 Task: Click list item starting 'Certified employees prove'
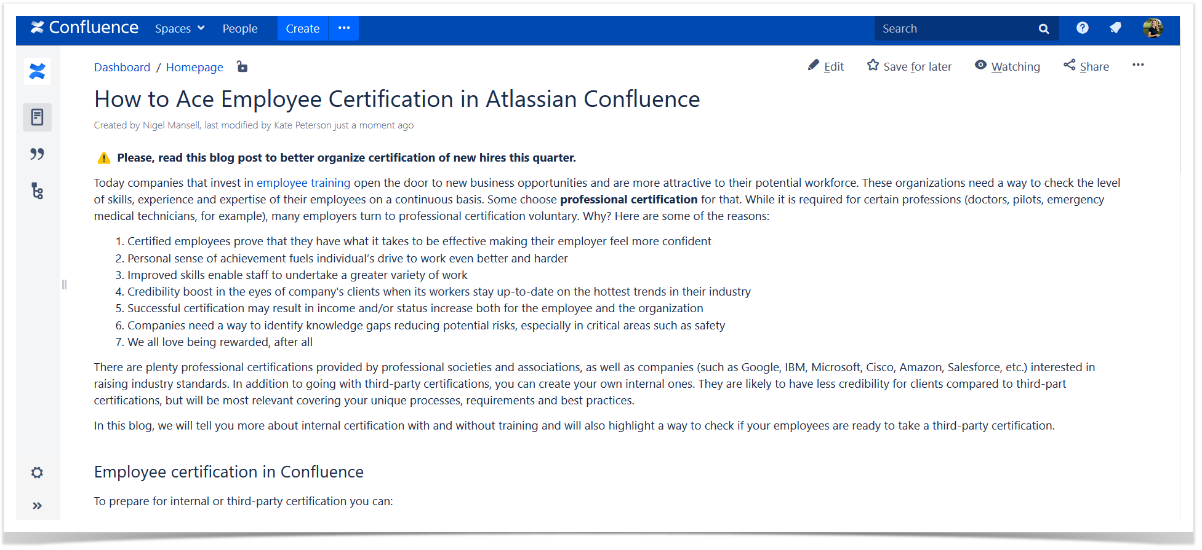tap(419, 242)
